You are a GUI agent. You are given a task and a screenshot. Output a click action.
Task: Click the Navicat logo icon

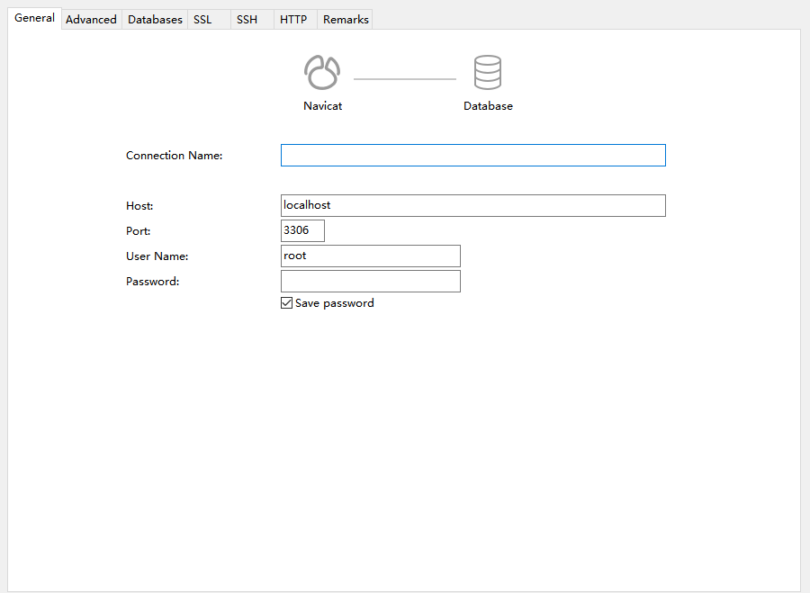coord(322,73)
